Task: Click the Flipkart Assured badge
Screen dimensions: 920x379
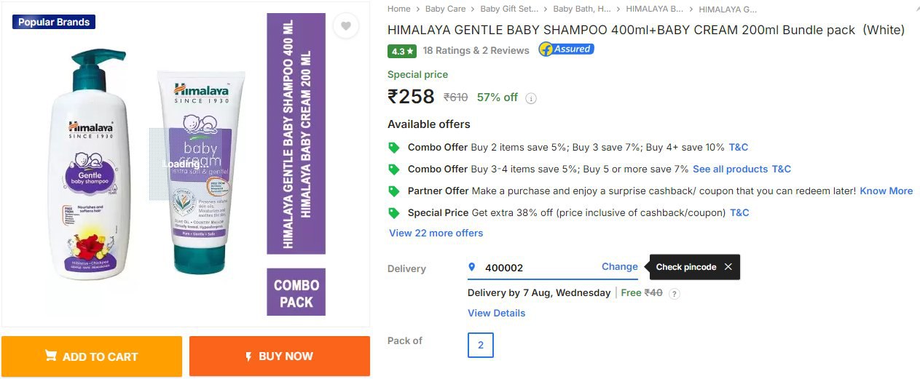Action: (566, 49)
